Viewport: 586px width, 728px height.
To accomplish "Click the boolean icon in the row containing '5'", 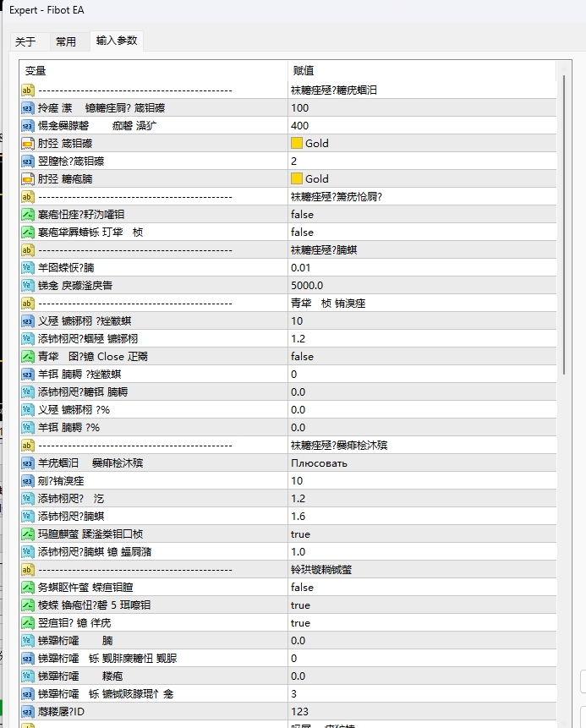I will tap(27, 605).
